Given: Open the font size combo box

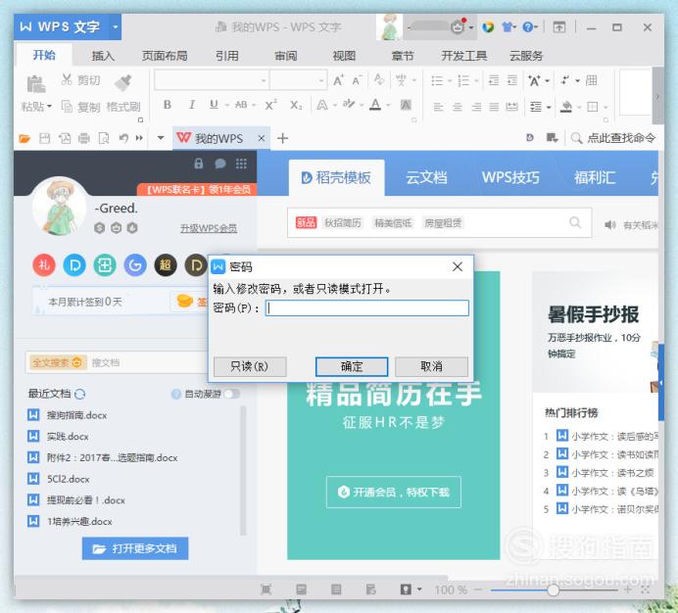Looking at the screenshot, I should [x=298, y=80].
